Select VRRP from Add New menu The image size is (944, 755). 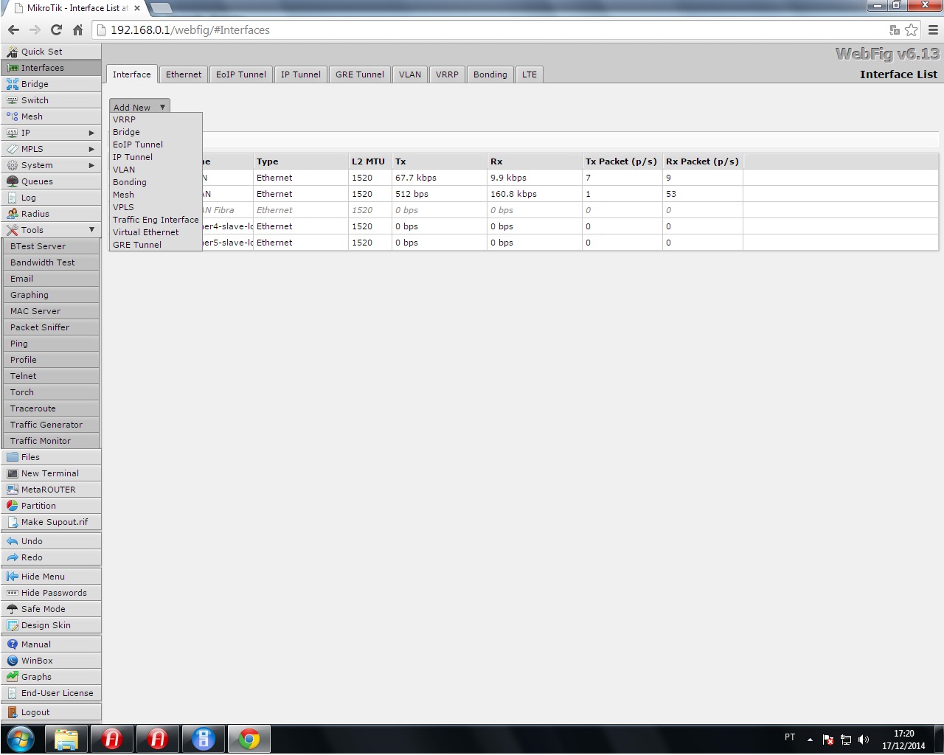(x=156, y=119)
